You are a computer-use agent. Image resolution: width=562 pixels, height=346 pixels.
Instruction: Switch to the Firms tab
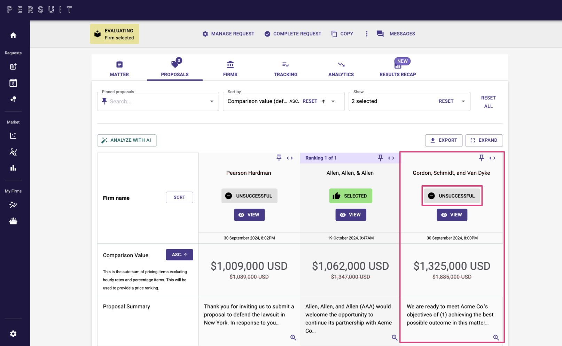[230, 69]
